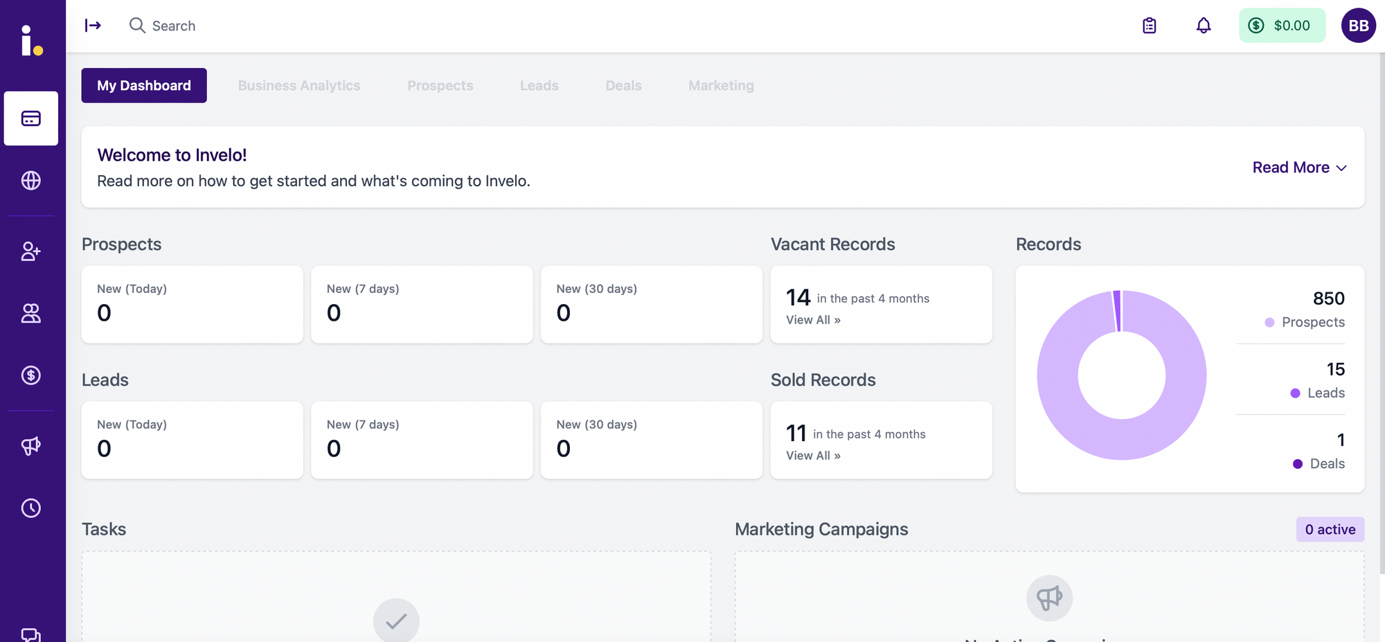The image size is (1385, 642).
Task: Open the people group icon in sidebar
Action: click(x=31, y=314)
